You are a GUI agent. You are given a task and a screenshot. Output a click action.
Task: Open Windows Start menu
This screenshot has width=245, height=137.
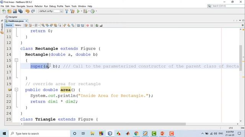point(4,134)
